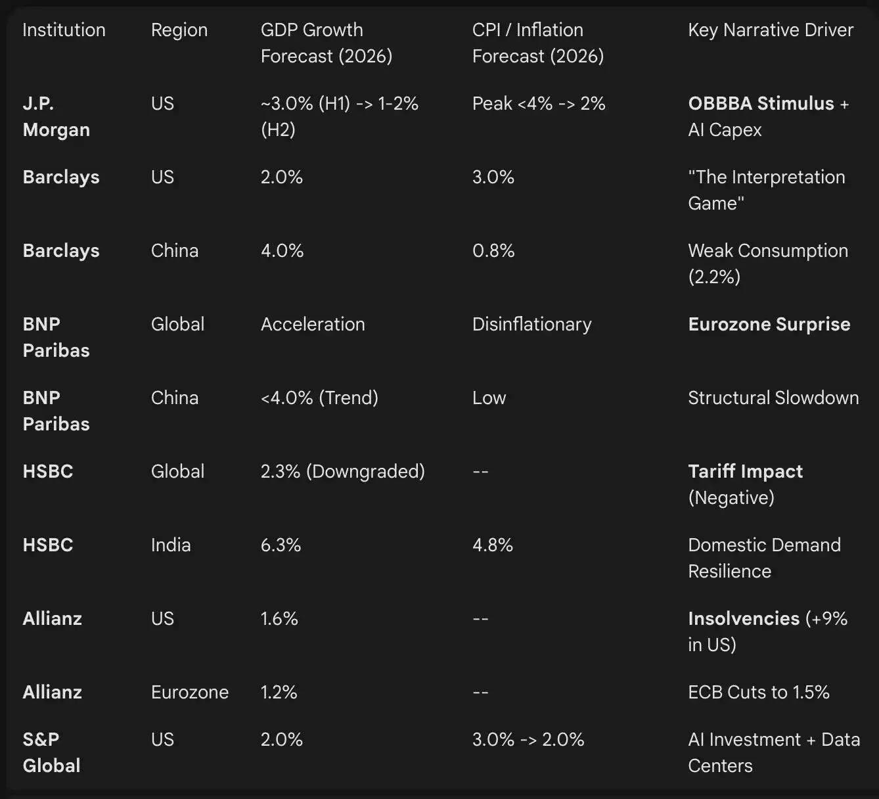This screenshot has width=879, height=799.
Task: Select the Tariff Impact (Negative) cell
Action: [745, 484]
